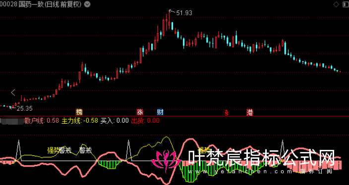349x185 pixels.
Task: Click the 25.35 low price label
Action: 25,108
